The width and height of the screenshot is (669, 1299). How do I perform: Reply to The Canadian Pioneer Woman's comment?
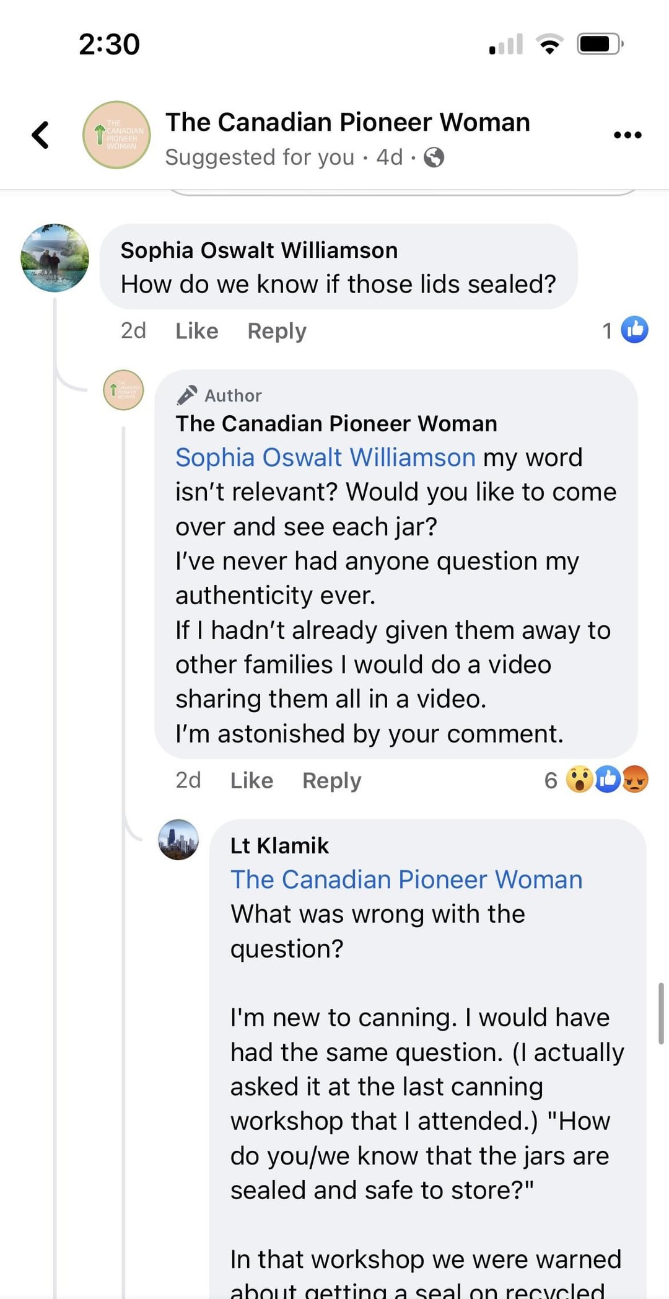331,780
